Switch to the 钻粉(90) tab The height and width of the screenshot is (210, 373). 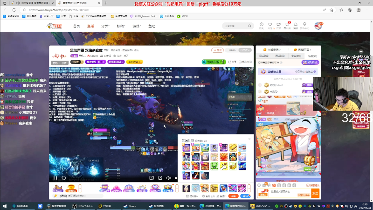point(312,56)
